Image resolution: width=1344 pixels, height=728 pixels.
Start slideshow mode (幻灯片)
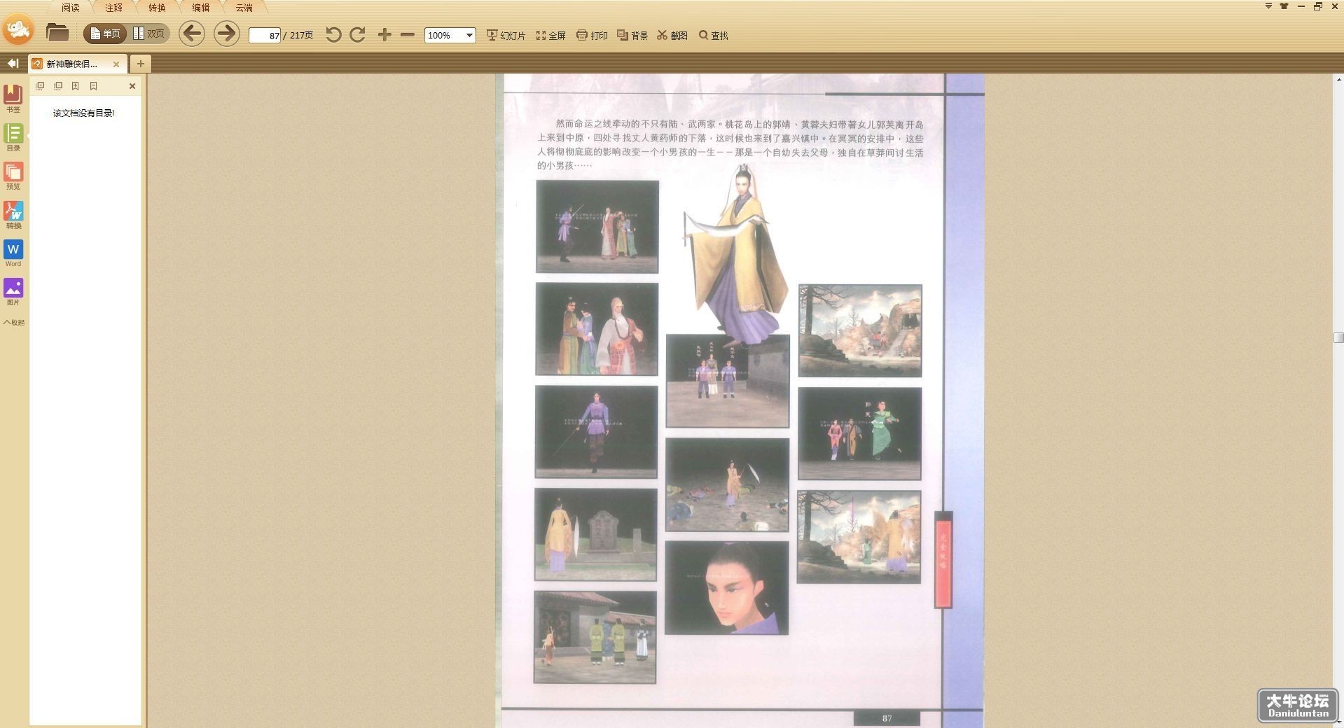(x=506, y=35)
